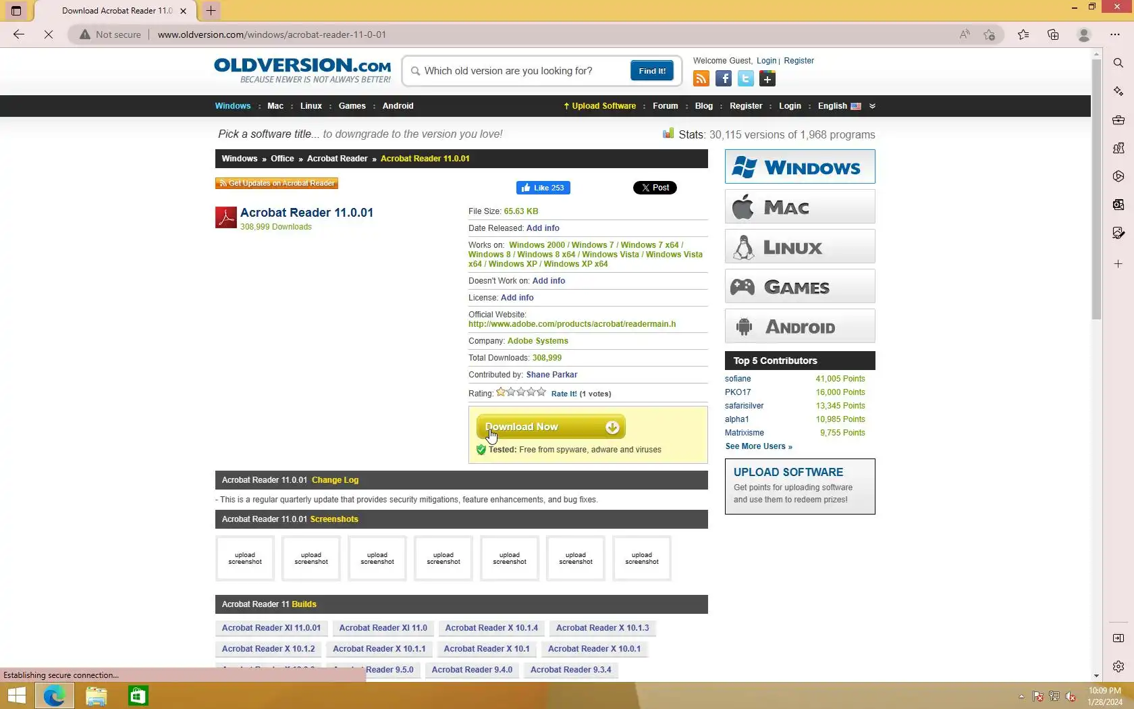Open Edge sidebar Copilot sparkle icon
This screenshot has width=1134, height=709.
point(1118,91)
